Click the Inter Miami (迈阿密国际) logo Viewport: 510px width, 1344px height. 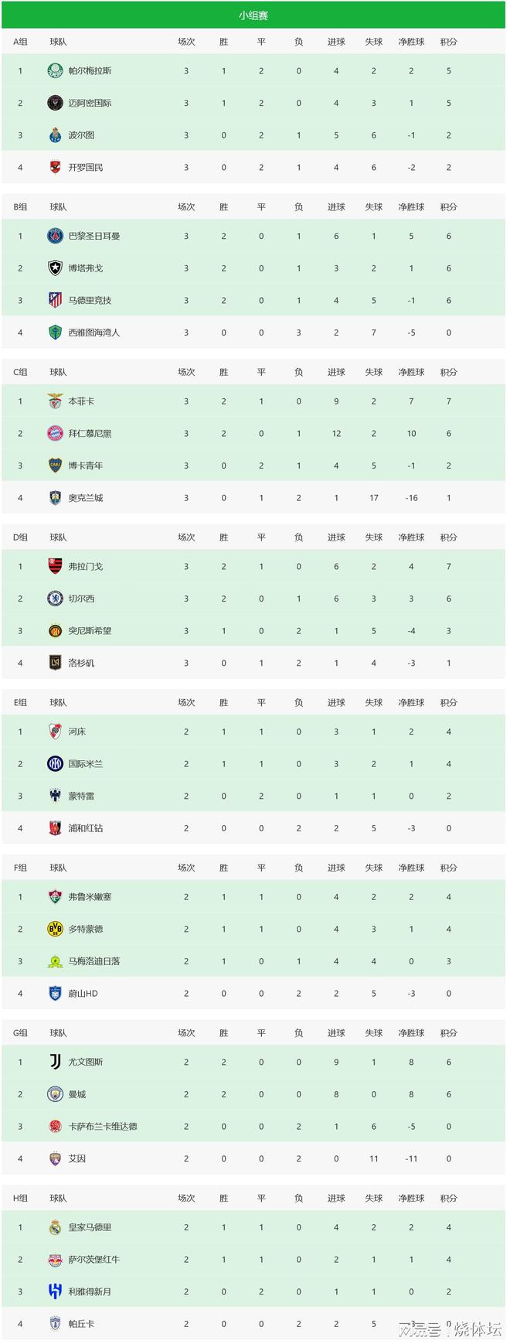click(55, 103)
